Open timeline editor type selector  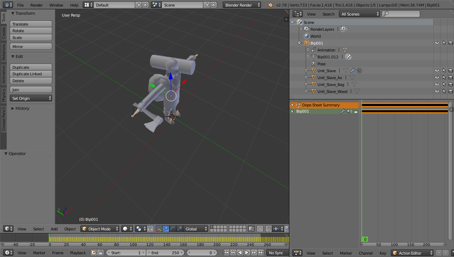coord(8,253)
